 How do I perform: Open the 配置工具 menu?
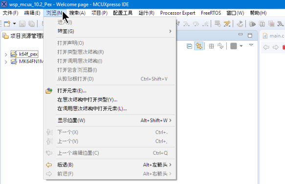pyautogui.click(x=123, y=13)
